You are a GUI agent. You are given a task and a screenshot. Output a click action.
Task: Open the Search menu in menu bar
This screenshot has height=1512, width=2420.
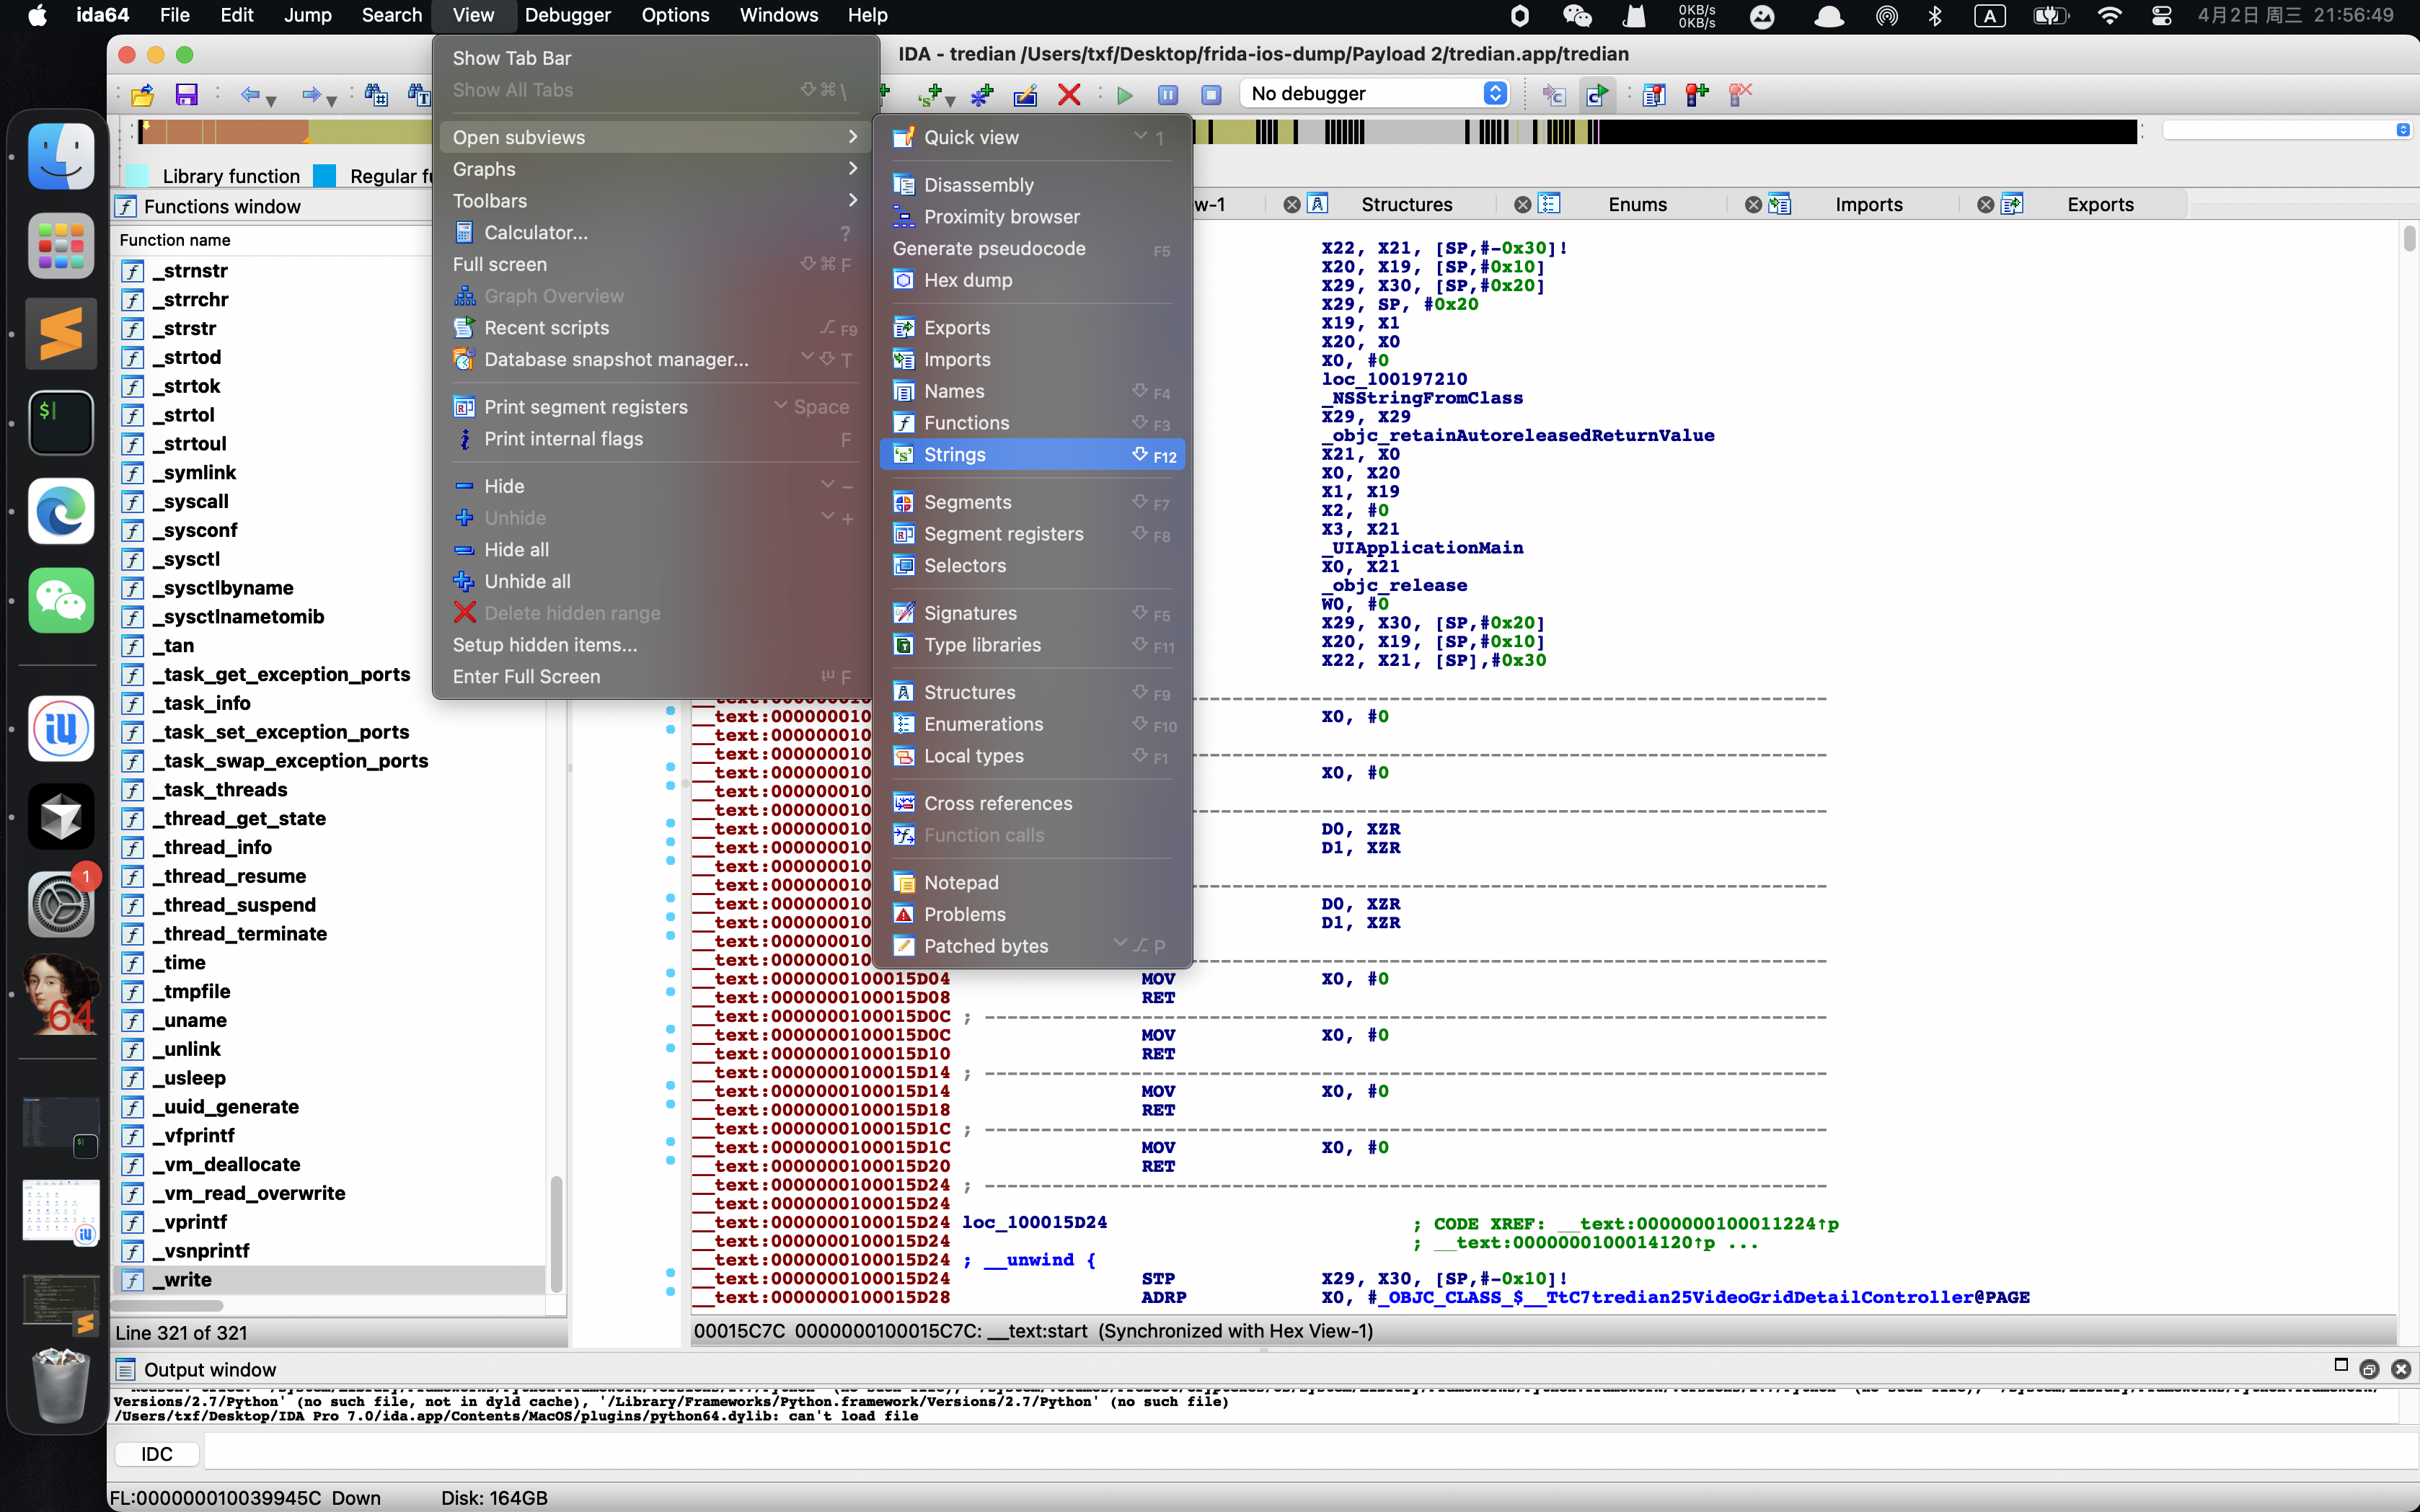point(391,15)
